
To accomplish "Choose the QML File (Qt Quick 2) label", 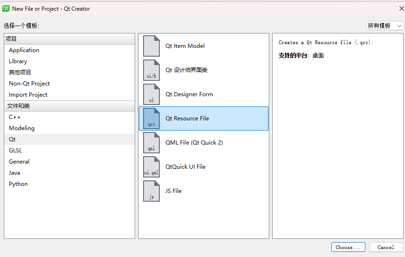I will (194, 143).
